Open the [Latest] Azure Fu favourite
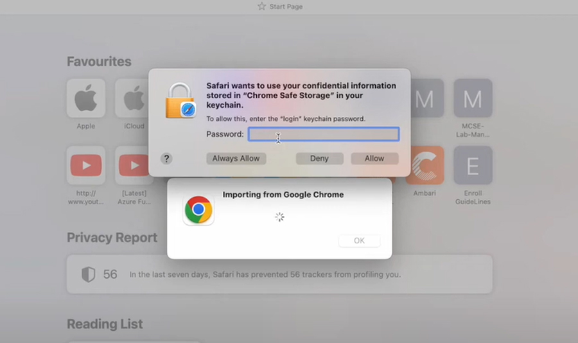This screenshot has height=343, width=578. tap(132, 166)
